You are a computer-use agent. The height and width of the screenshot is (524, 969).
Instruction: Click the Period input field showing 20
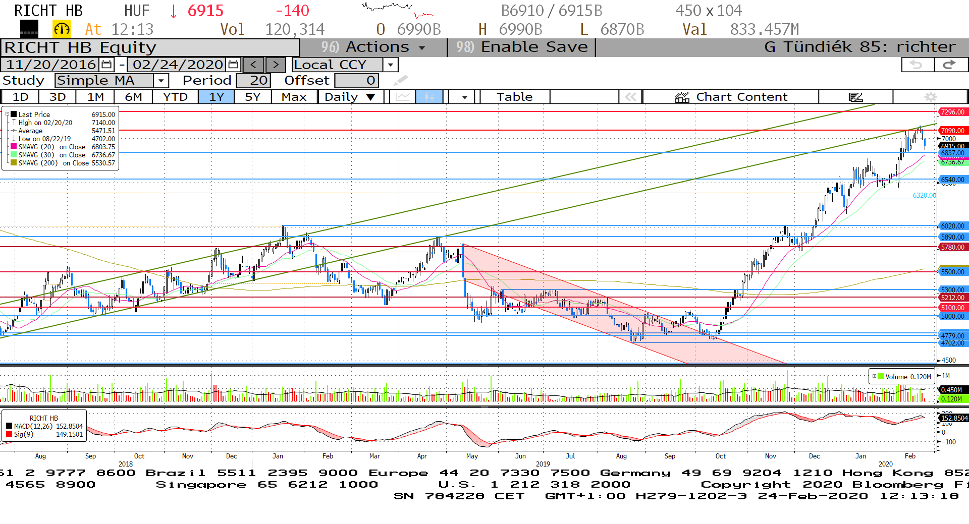(254, 81)
